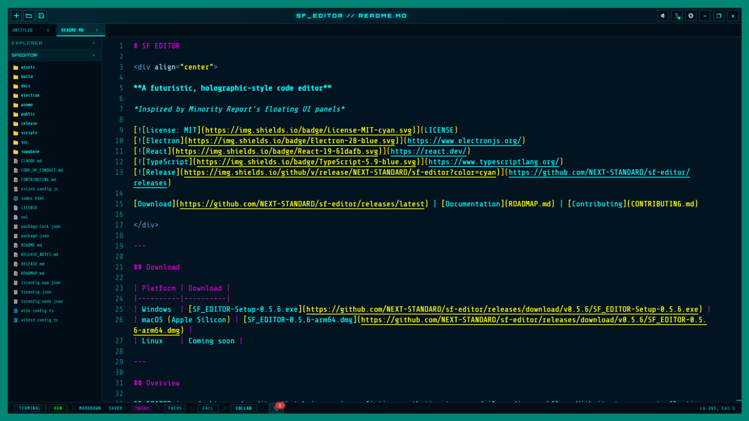Create a new file with the plus icon

pos(16,16)
